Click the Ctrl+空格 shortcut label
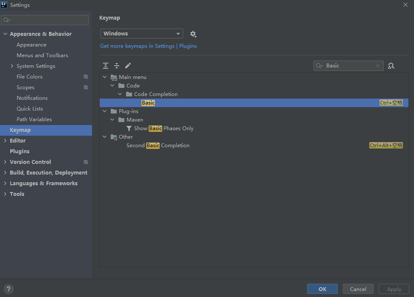414x297 pixels. point(391,103)
